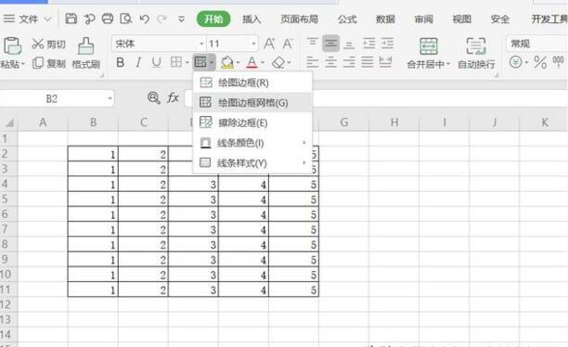Choose 绘图边框网格(G) from menu
Viewport: 568px width, 347px height.
point(252,103)
